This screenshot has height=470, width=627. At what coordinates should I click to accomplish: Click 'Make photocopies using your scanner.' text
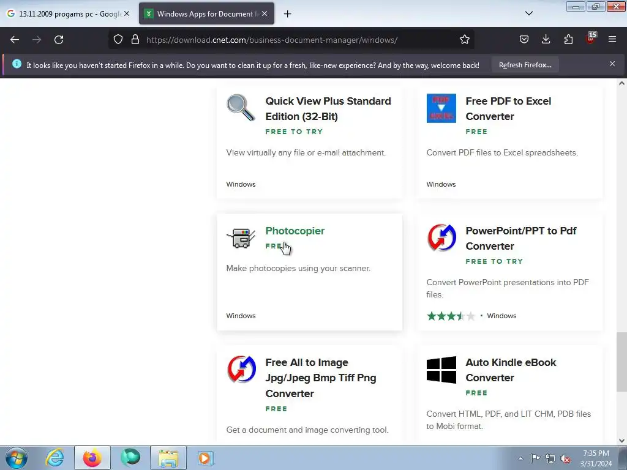click(x=298, y=269)
